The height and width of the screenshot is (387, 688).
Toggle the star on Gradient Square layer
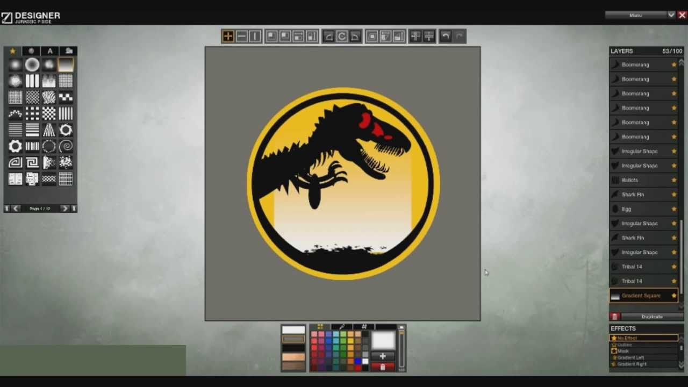674,296
